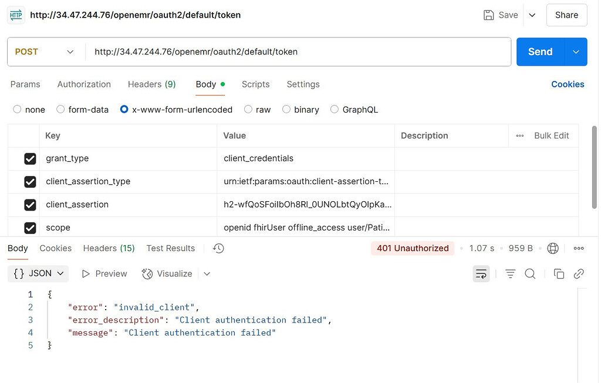Screen dimensions: 601x383
Task: Uncheck the grant_type parameter
Action: (x=30, y=158)
